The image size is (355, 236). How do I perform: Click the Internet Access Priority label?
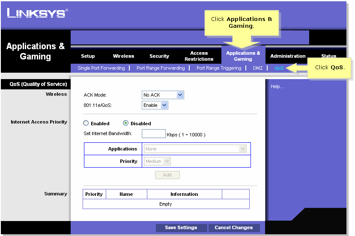[x=39, y=122]
